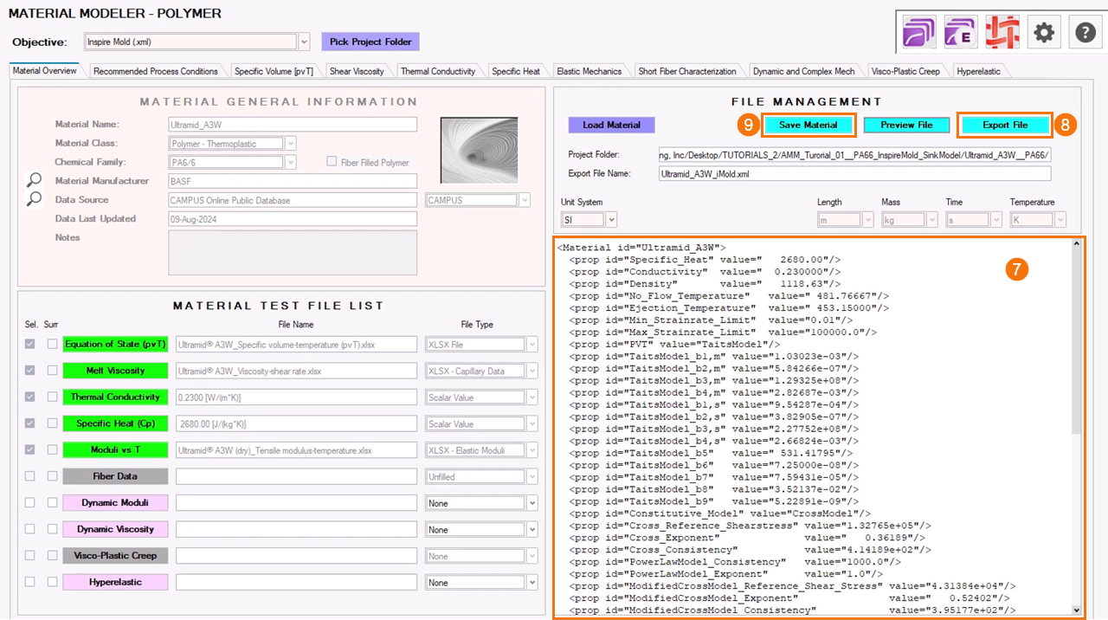Open settings with the gear icon
The image size is (1108, 620).
(x=1044, y=33)
